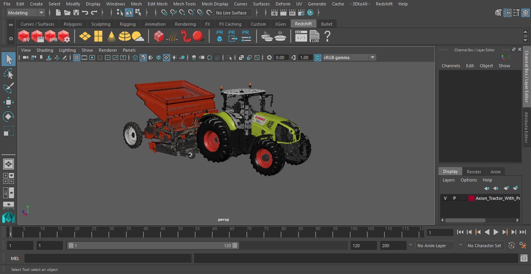
Task: Toggle viewport grid display icon
Action: pyautogui.click(x=77, y=58)
